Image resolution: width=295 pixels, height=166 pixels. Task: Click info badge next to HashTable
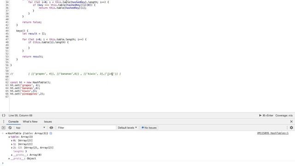point(51,133)
